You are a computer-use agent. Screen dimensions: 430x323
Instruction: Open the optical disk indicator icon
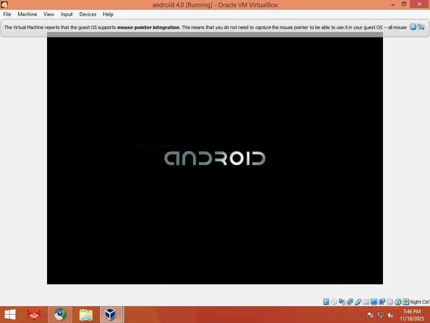334,302
